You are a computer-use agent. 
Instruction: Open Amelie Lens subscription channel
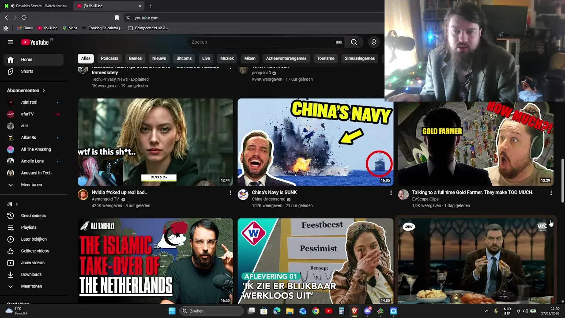click(x=34, y=161)
